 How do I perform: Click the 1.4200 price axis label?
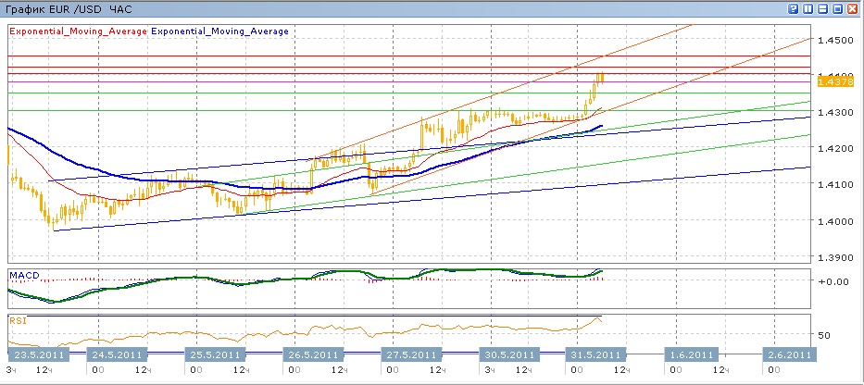(836, 148)
